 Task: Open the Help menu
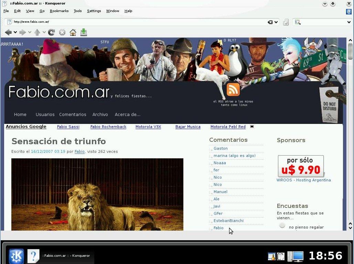pyautogui.click(x=128, y=11)
